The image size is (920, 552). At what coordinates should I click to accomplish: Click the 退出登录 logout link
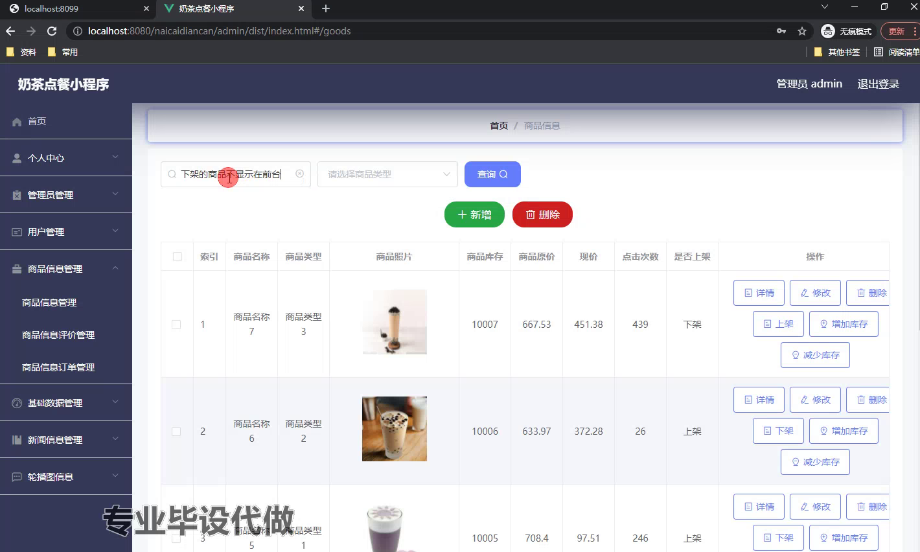tap(879, 84)
